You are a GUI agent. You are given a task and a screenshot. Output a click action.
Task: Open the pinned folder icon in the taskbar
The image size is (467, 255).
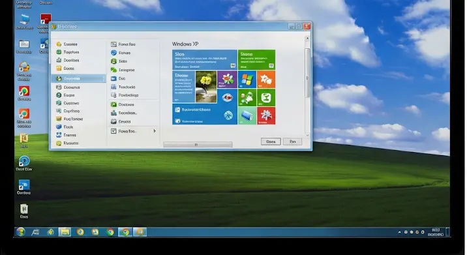65,232
